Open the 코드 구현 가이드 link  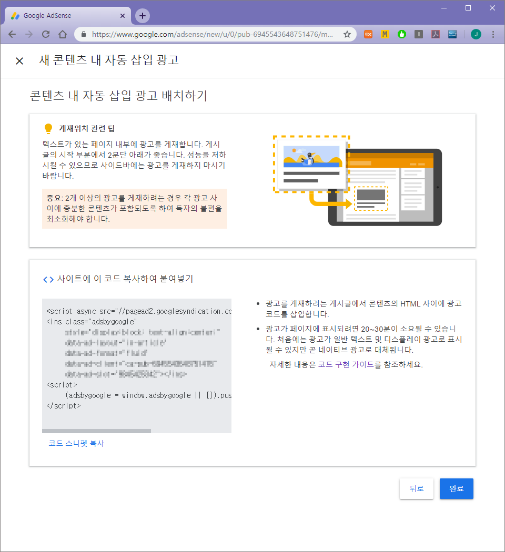click(346, 364)
